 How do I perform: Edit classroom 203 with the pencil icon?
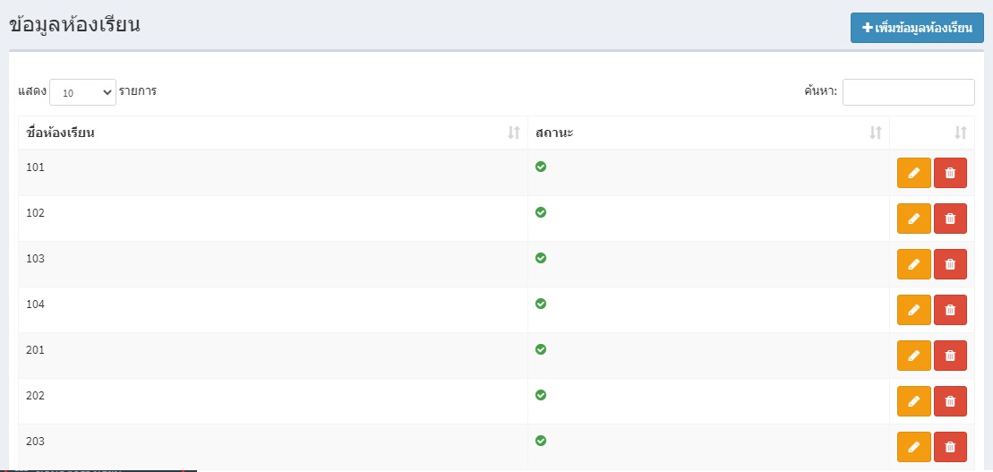pos(914,447)
